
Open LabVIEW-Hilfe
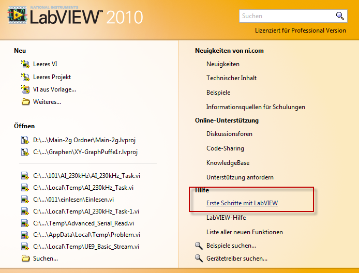pos(226,218)
